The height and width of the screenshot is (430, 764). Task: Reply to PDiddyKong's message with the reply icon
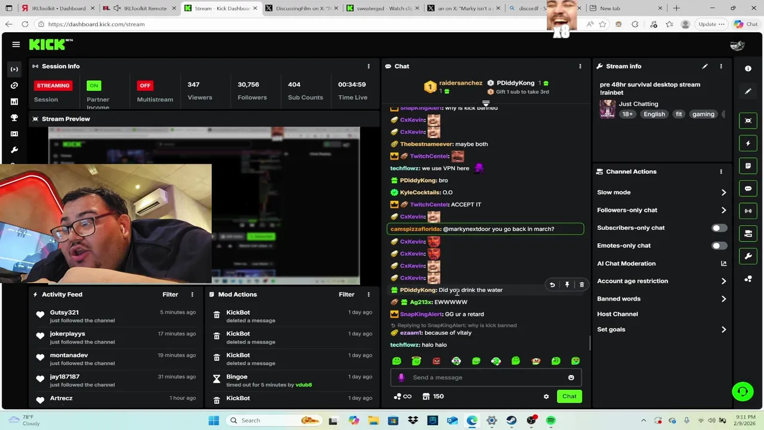(552, 285)
